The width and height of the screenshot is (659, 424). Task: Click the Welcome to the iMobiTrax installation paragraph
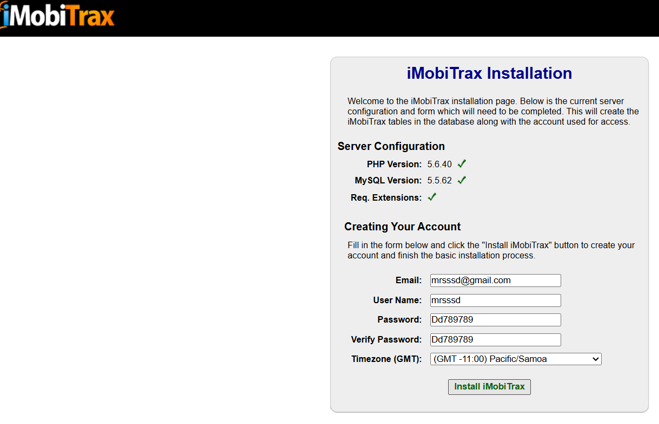493,112
